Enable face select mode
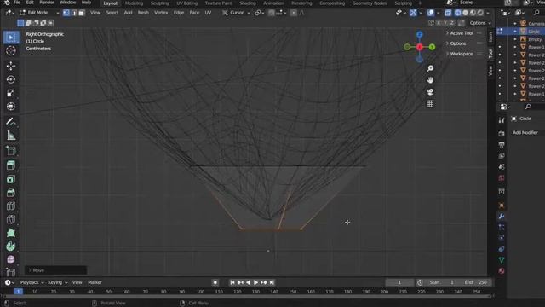This screenshot has width=545, height=307. click(x=82, y=13)
